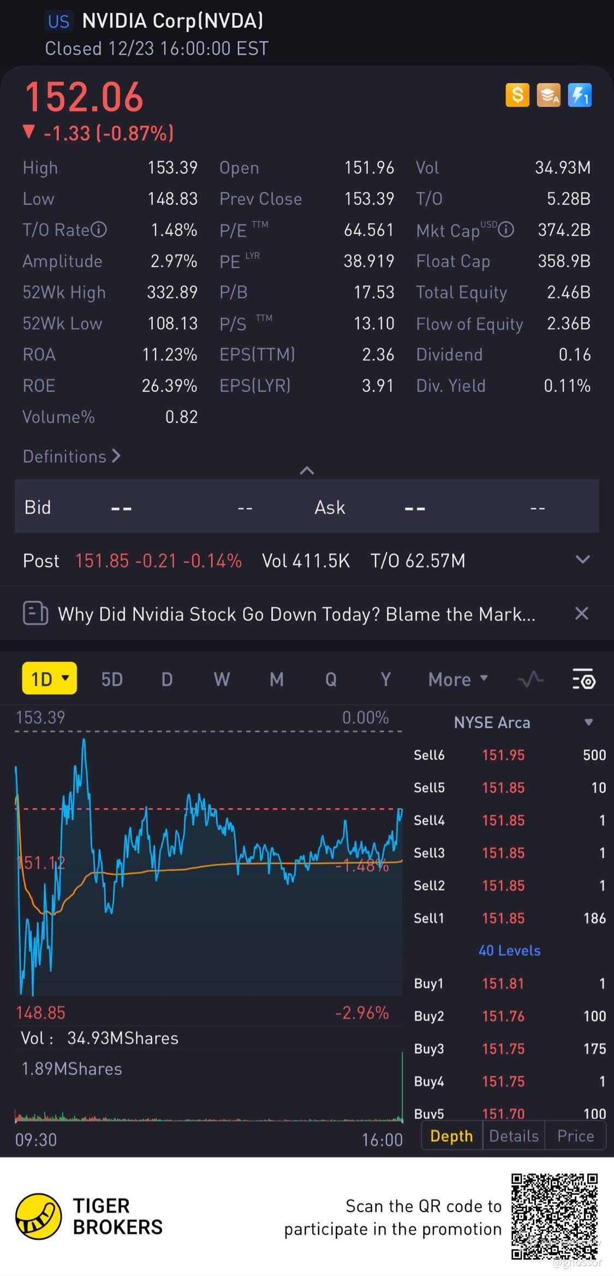Click the orange stacked layers badge icon
The width and height of the screenshot is (614, 1276).
pyautogui.click(x=548, y=96)
